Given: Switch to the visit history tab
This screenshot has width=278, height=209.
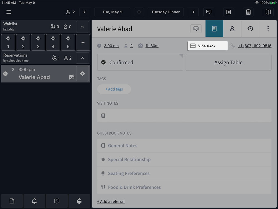Looking at the screenshot, I should click(x=250, y=29).
